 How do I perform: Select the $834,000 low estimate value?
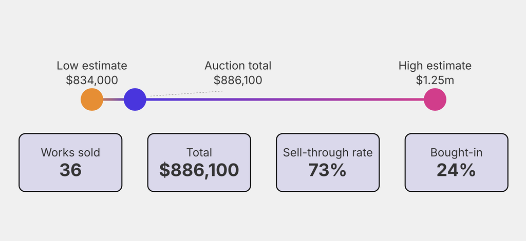click(x=92, y=80)
